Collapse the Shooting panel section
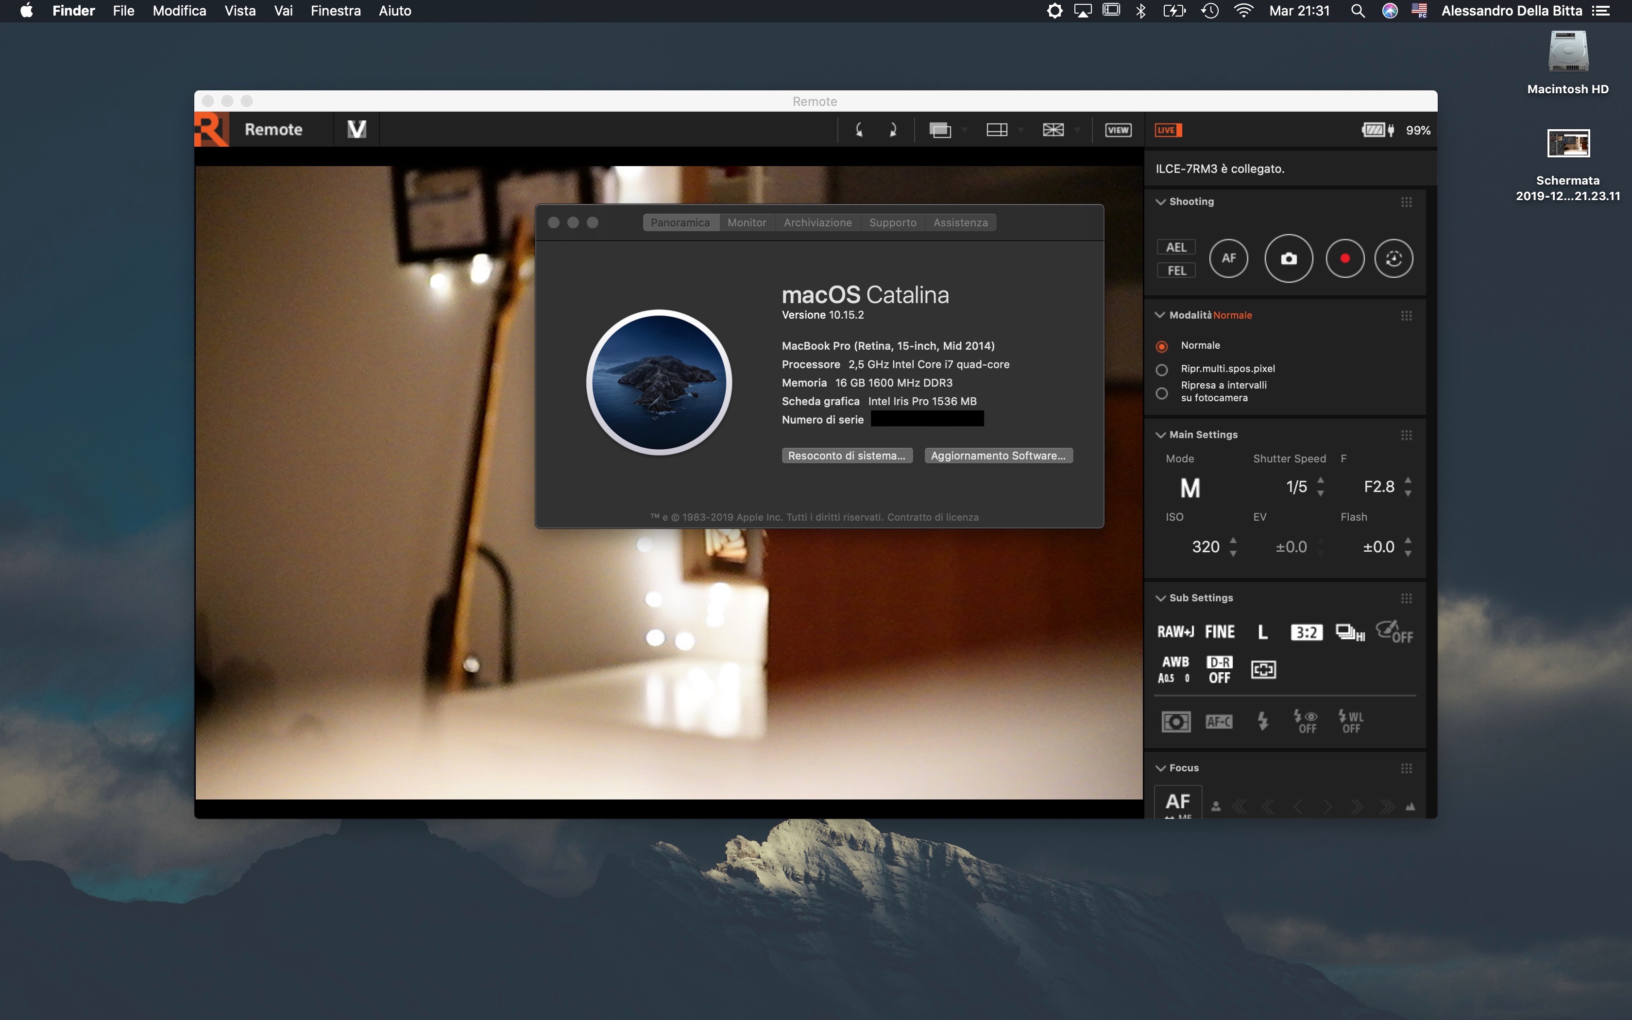 pyautogui.click(x=1160, y=202)
